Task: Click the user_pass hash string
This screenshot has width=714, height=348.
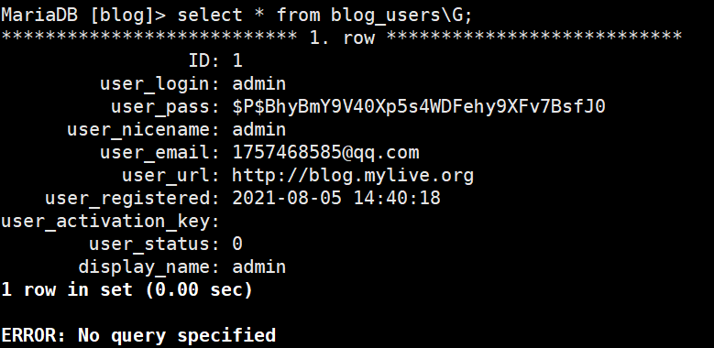Action: click(x=419, y=106)
